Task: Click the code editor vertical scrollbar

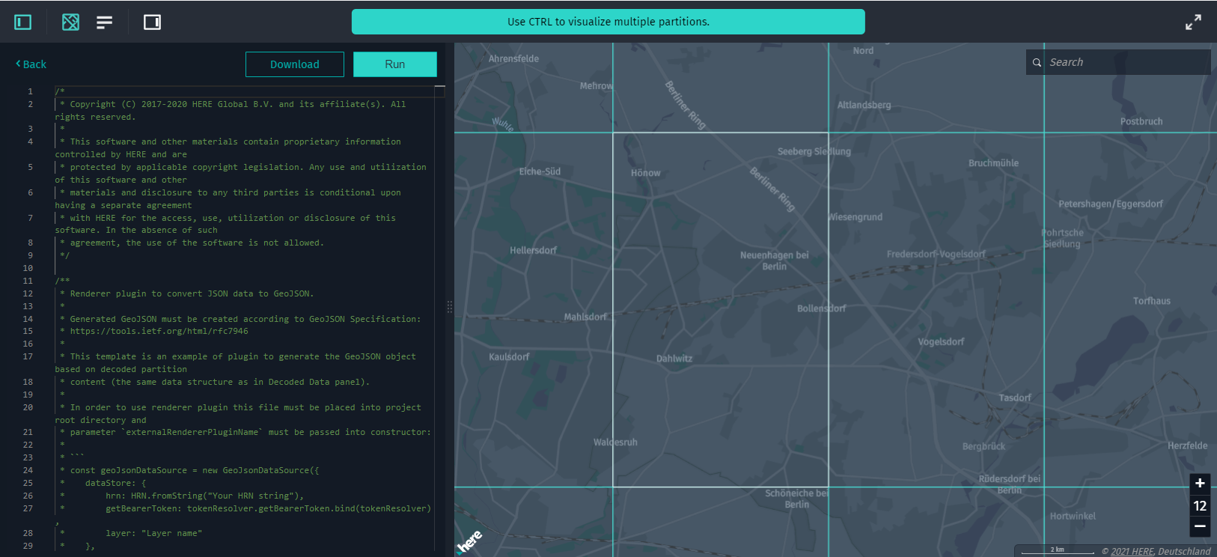Action: pos(440,318)
